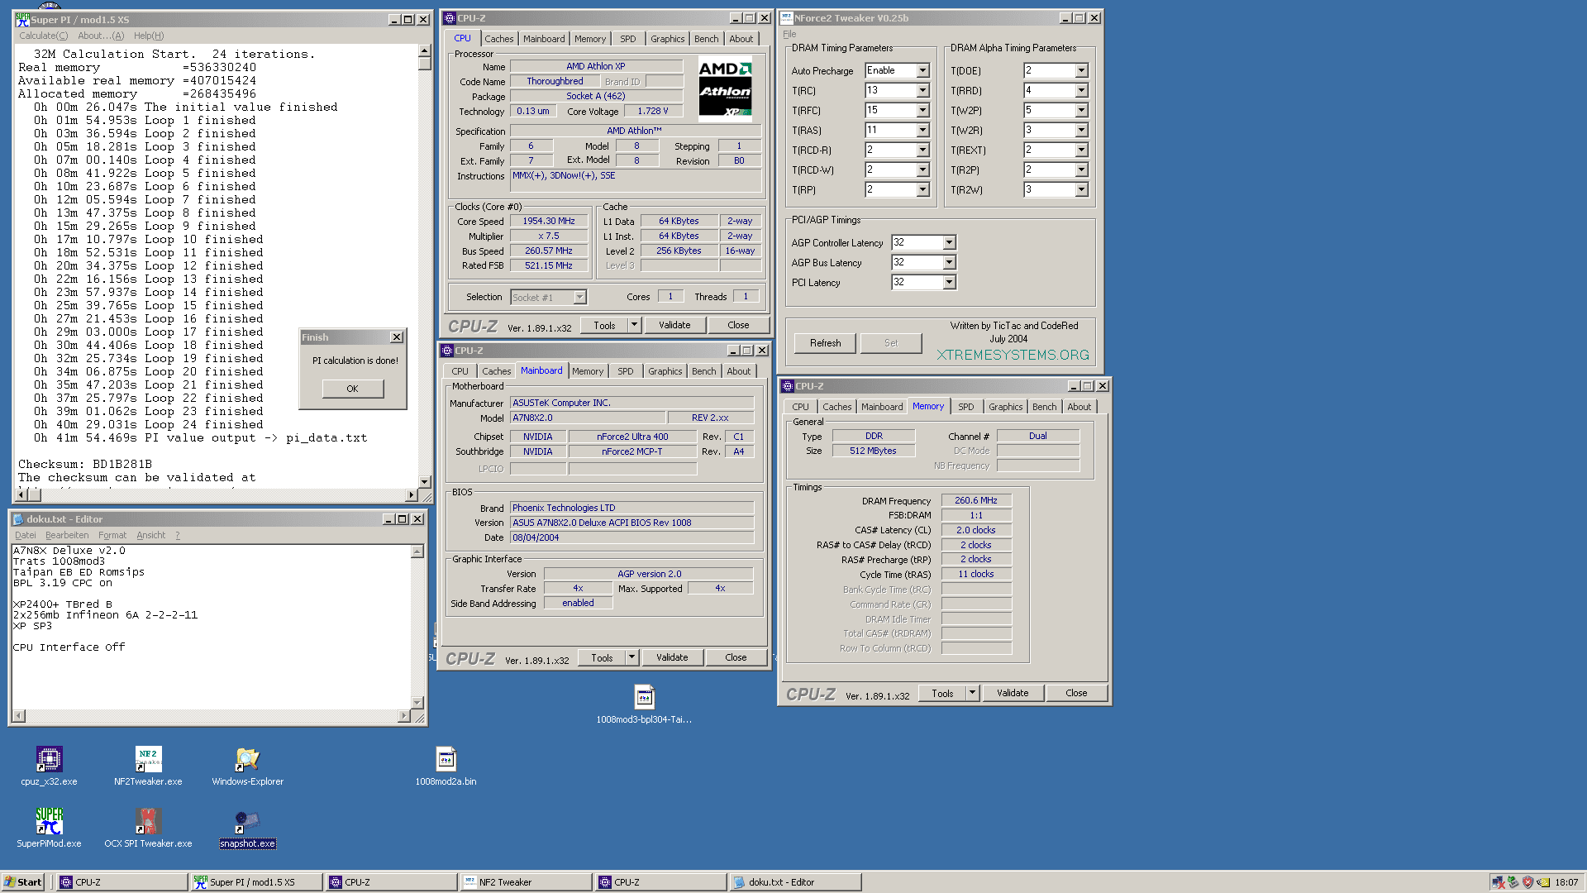Expand the T(DOE) alpha timing dropdown
Viewport: 1587px width, 893px height.
(x=1081, y=71)
